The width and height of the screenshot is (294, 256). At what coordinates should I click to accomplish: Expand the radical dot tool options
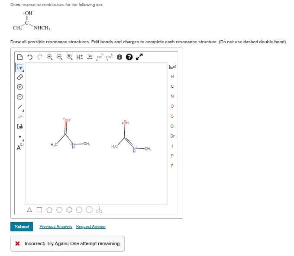click(x=23, y=140)
